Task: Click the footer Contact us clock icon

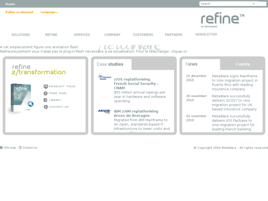Action: click(20, 148)
